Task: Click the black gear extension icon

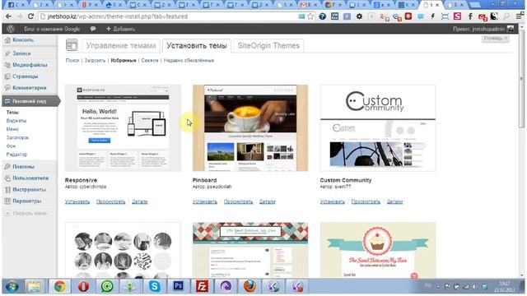Action: pyautogui.click(x=359, y=16)
